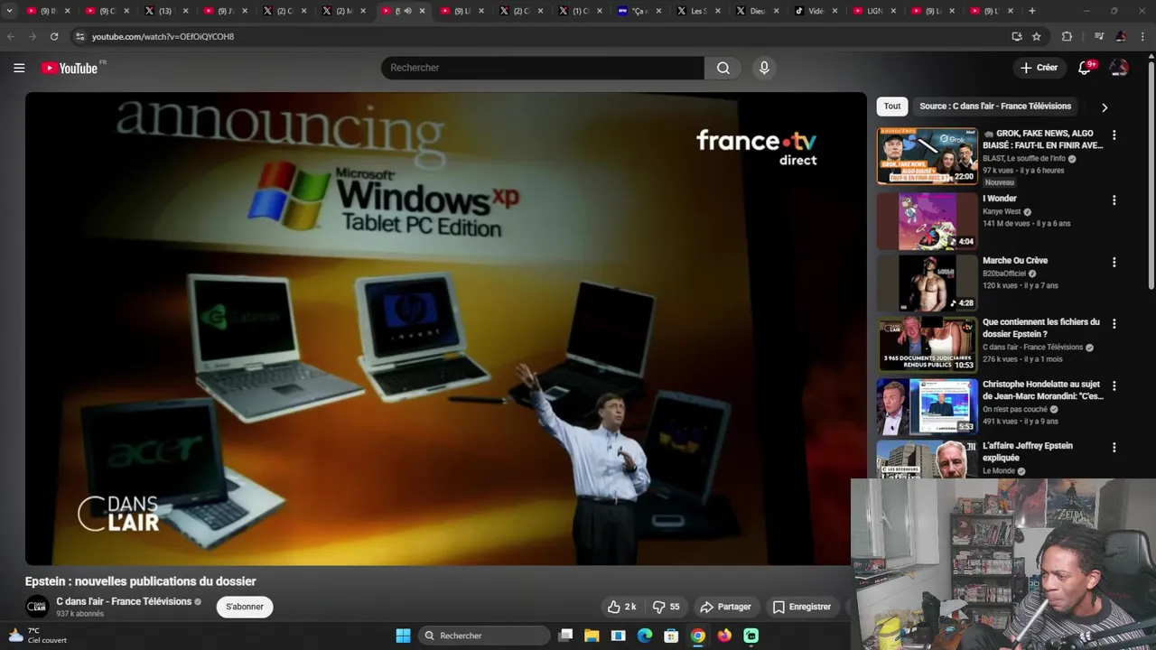Click the YouTube Rechercher search field
Image resolution: width=1156 pixels, height=650 pixels.
click(x=543, y=68)
